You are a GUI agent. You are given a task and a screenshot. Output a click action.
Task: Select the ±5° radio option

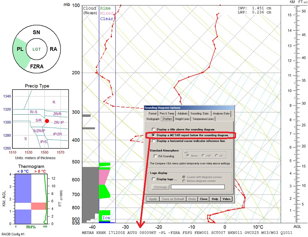click(x=216, y=155)
